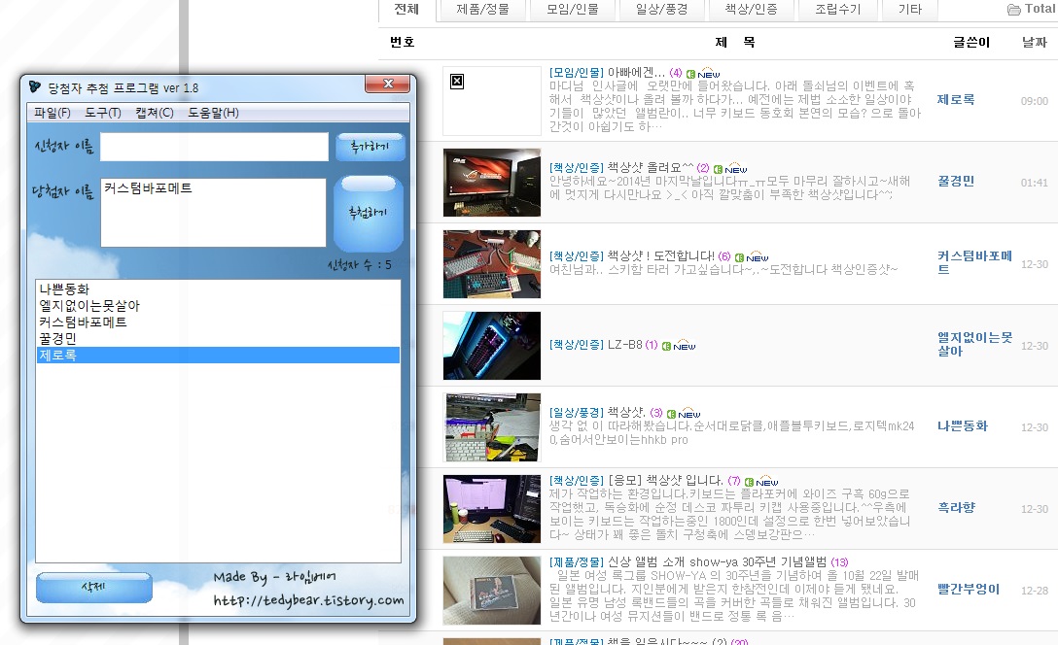
Task: Click the 당첨자 이름 result box
Action: point(213,213)
